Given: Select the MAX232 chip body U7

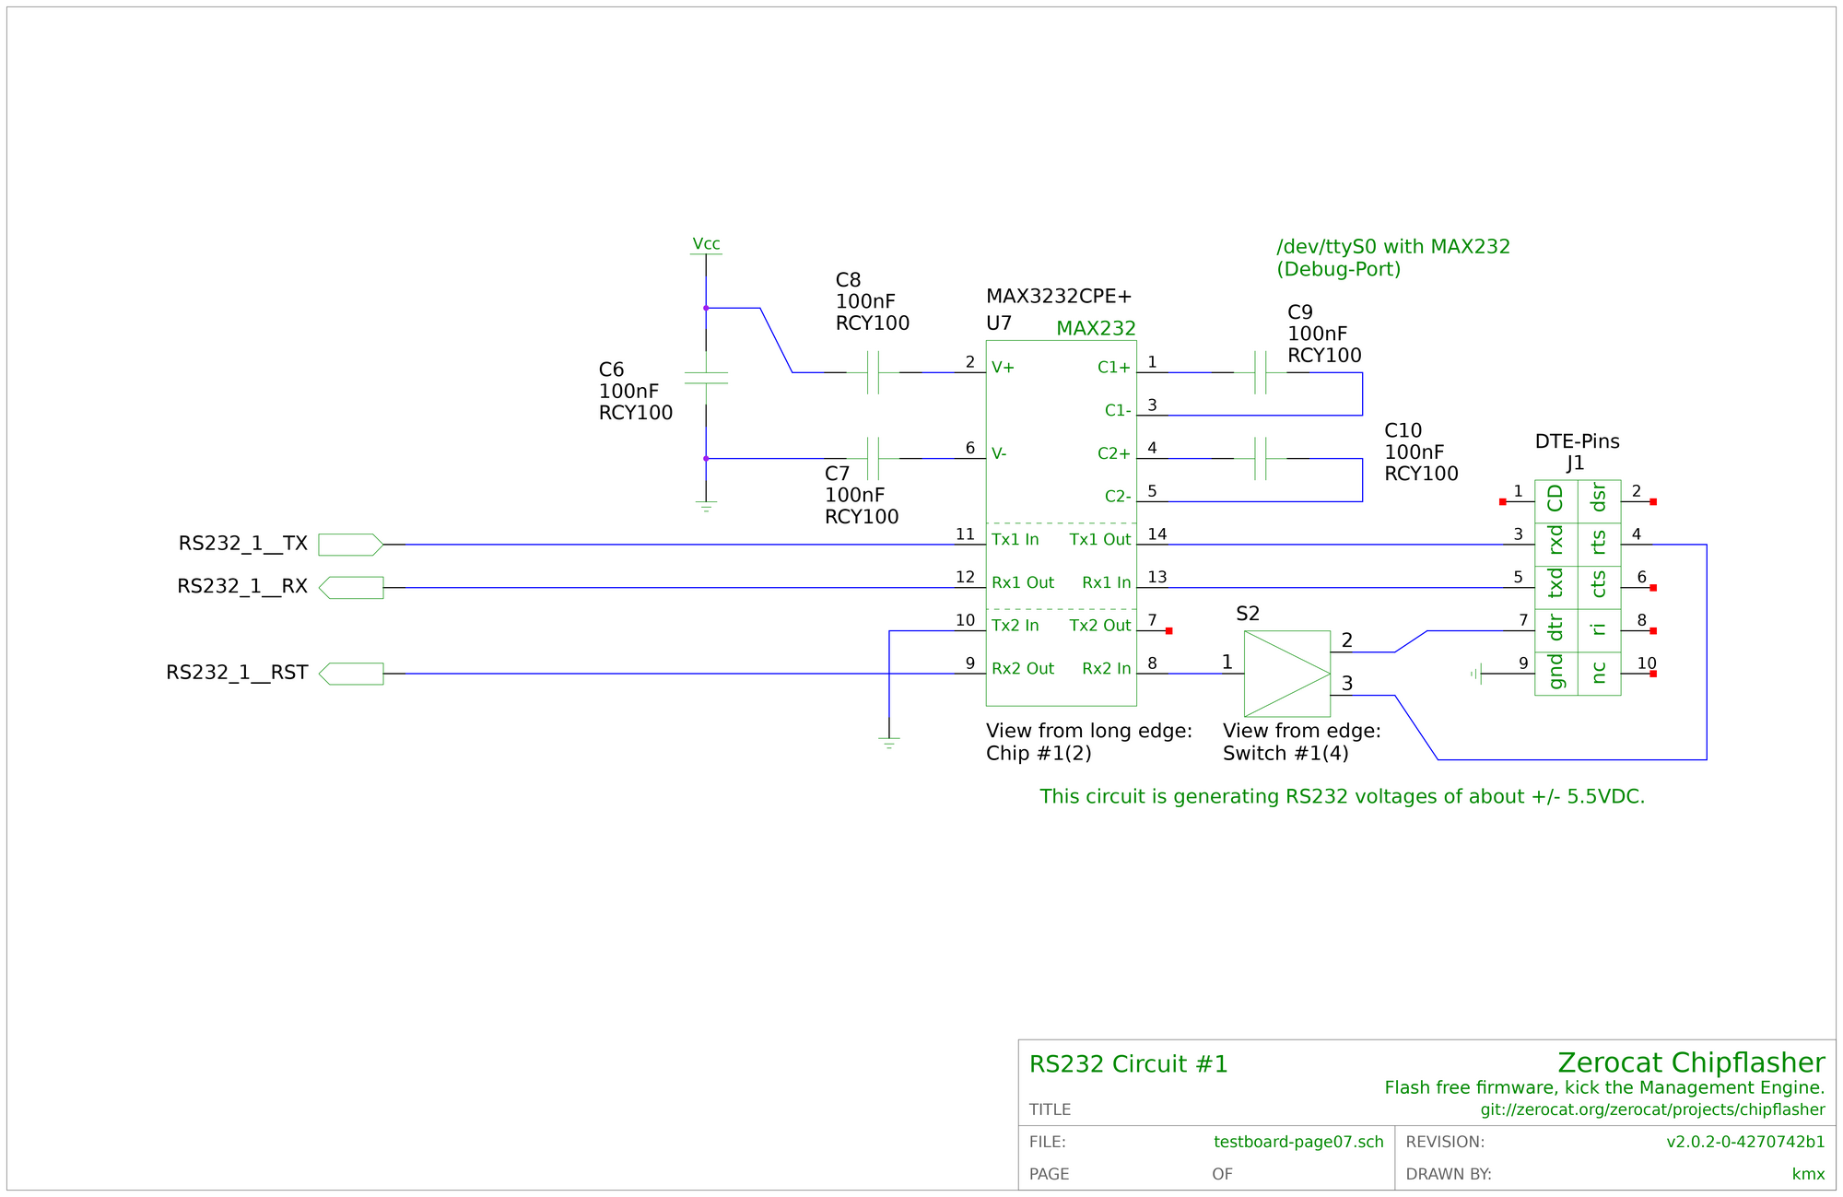Looking at the screenshot, I should tap(1061, 523).
